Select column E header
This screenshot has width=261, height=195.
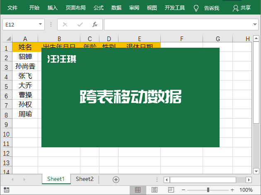[140, 39]
